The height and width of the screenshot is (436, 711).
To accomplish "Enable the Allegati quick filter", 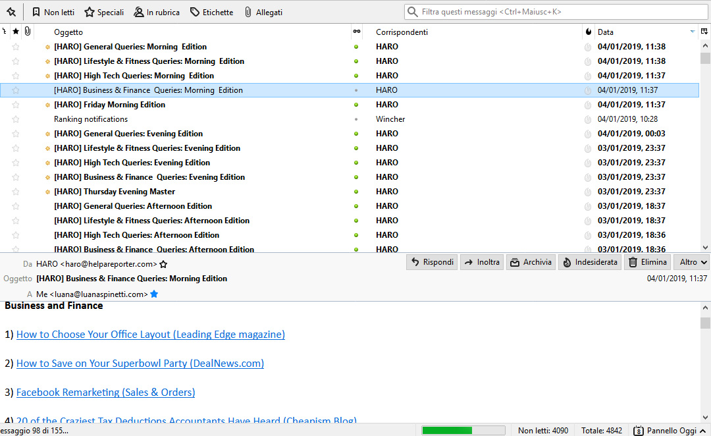I will pos(263,12).
